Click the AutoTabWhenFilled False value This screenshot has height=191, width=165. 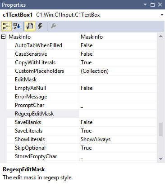coord(118,45)
